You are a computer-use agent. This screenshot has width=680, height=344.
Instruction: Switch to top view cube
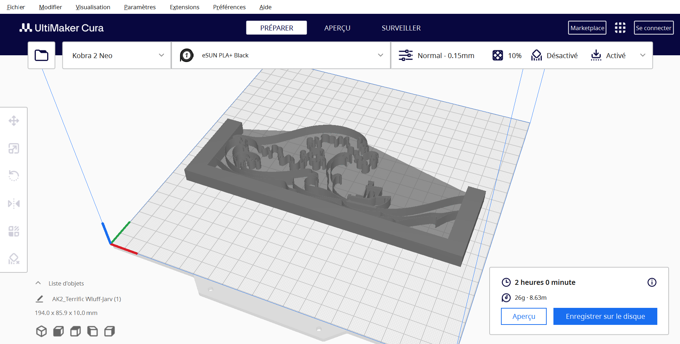pyautogui.click(x=76, y=331)
